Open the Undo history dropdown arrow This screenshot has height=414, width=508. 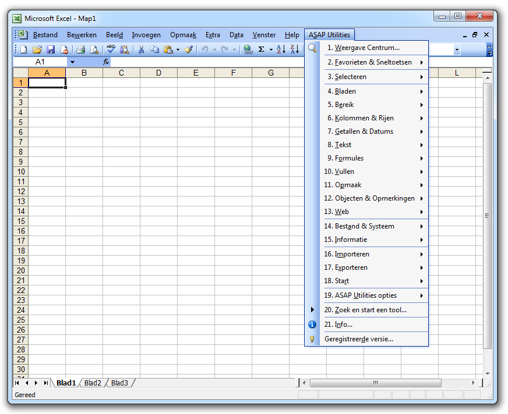pyautogui.click(x=214, y=50)
